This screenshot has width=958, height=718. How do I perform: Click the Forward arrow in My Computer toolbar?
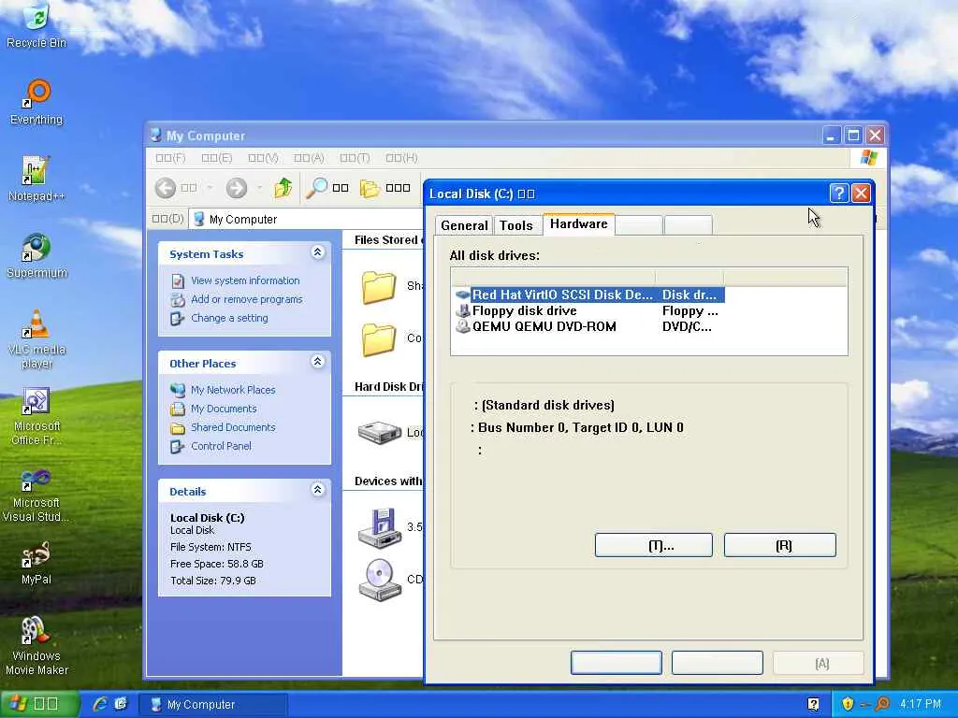click(237, 188)
